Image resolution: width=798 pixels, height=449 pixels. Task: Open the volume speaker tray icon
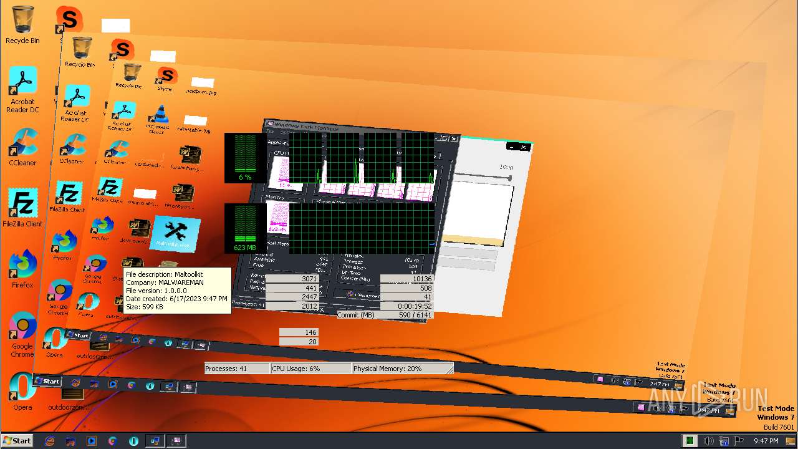click(708, 441)
